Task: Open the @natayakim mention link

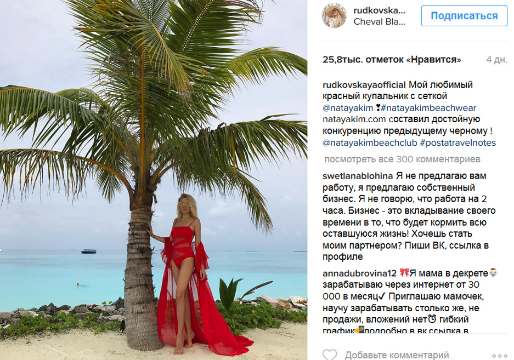Action: pos(348,108)
